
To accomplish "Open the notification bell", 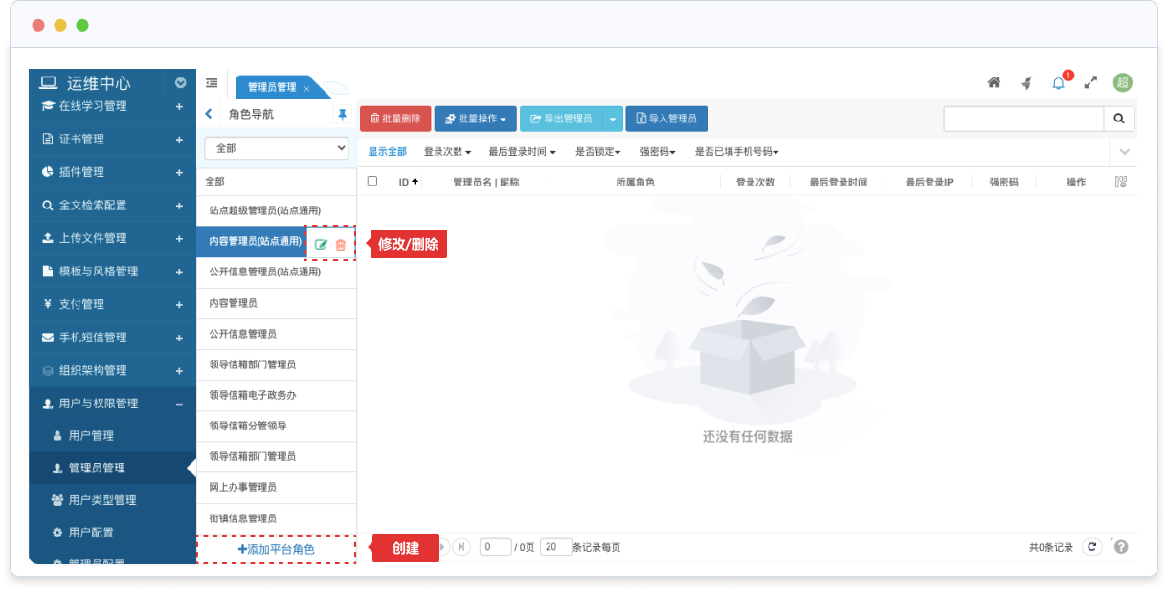I will coord(1058,83).
